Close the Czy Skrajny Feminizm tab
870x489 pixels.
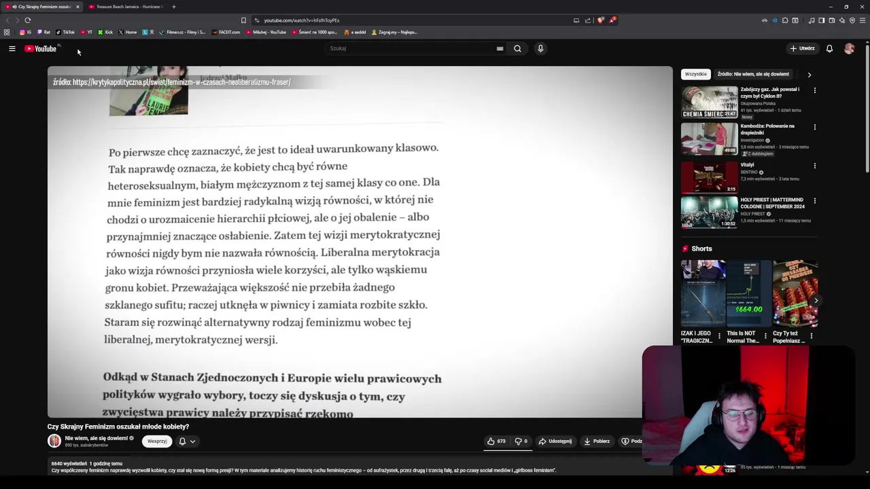tap(77, 7)
